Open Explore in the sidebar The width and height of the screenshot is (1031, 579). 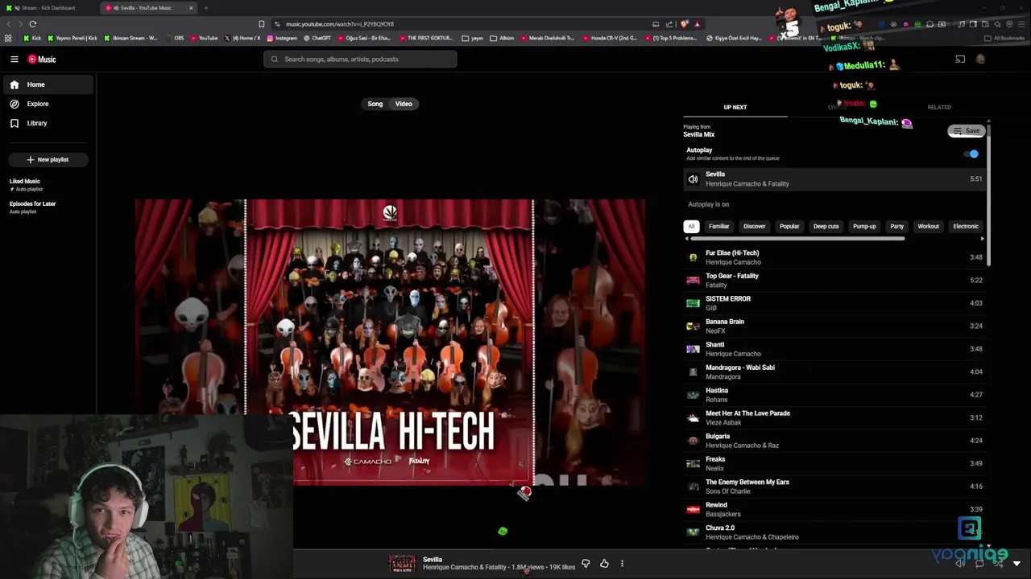[x=48, y=104]
